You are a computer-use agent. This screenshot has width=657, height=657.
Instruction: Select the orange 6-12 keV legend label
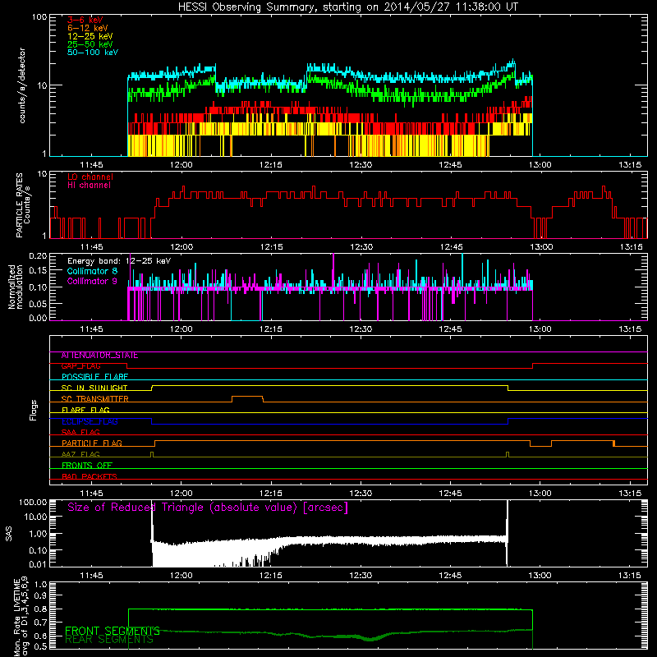pos(87,28)
